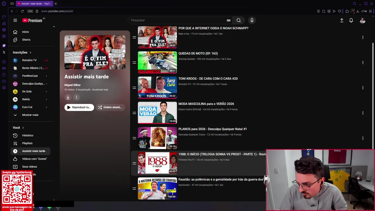Open Toni Kroos video thumbnail
375x211 pixels.
point(157,88)
